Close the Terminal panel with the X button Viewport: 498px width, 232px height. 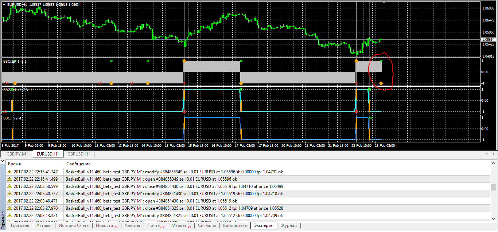3,161
